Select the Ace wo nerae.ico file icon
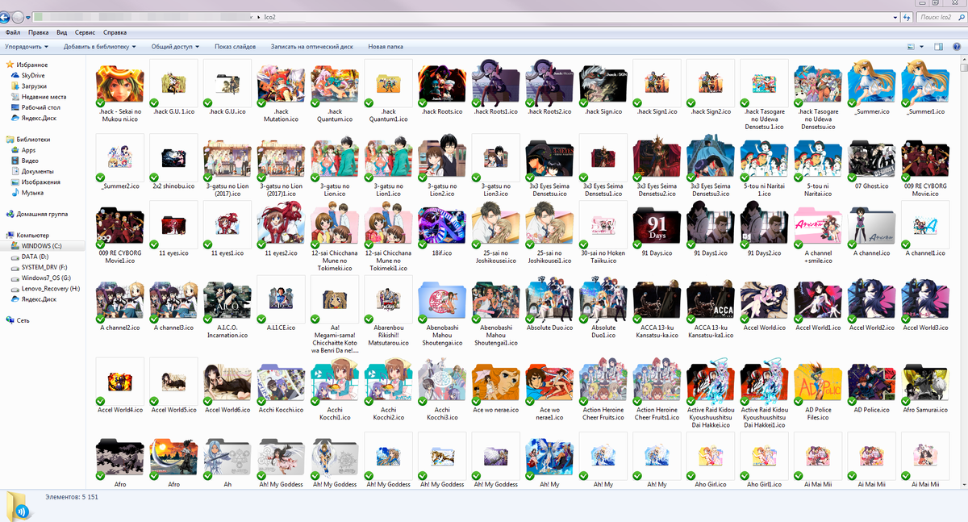 (x=496, y=382)
